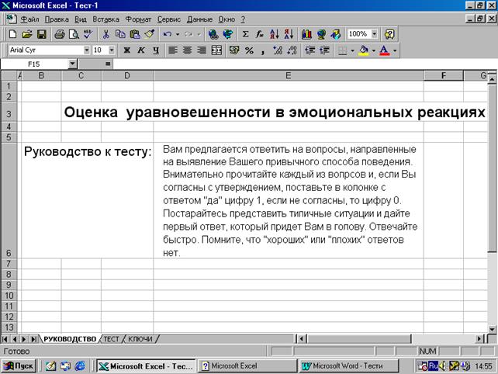Open the Arial Cyr font dropdown
The width and height of the screenshot is (498, 374).
85,50
